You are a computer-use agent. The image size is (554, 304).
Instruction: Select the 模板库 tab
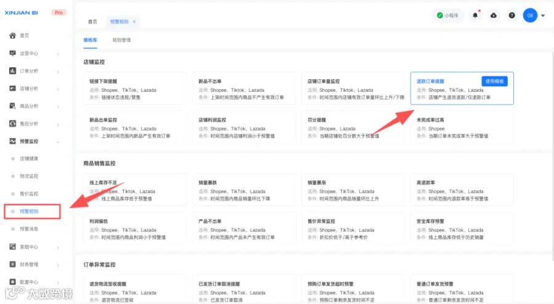click(90, 40)
